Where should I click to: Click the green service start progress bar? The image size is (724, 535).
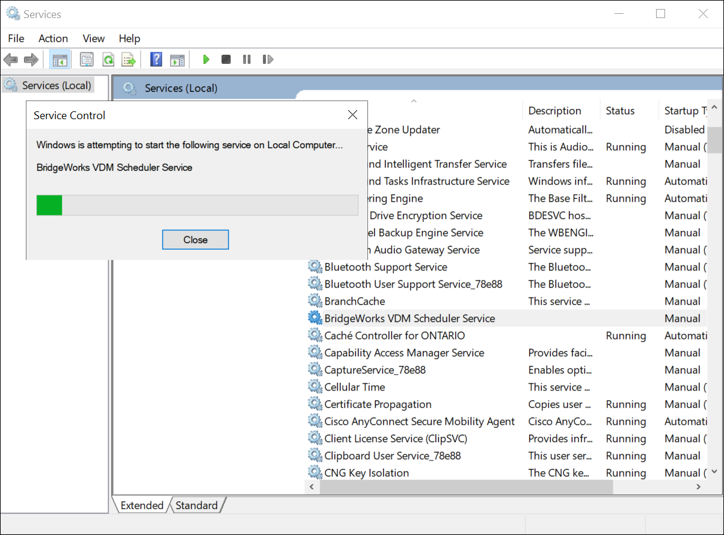(197, 205)
